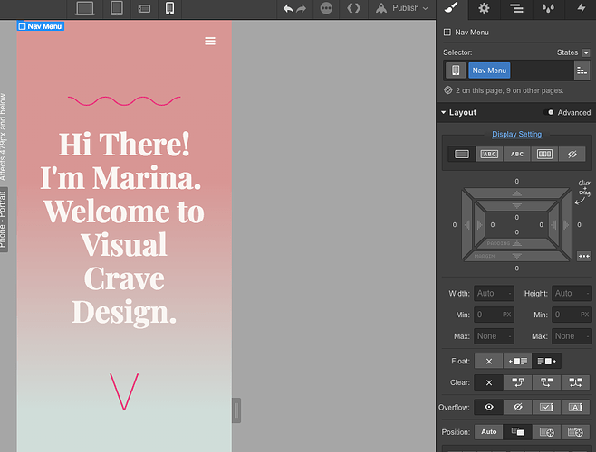Set Overflow to auto
The height and width of the screenshot is (452, 596).
point(575,407)
